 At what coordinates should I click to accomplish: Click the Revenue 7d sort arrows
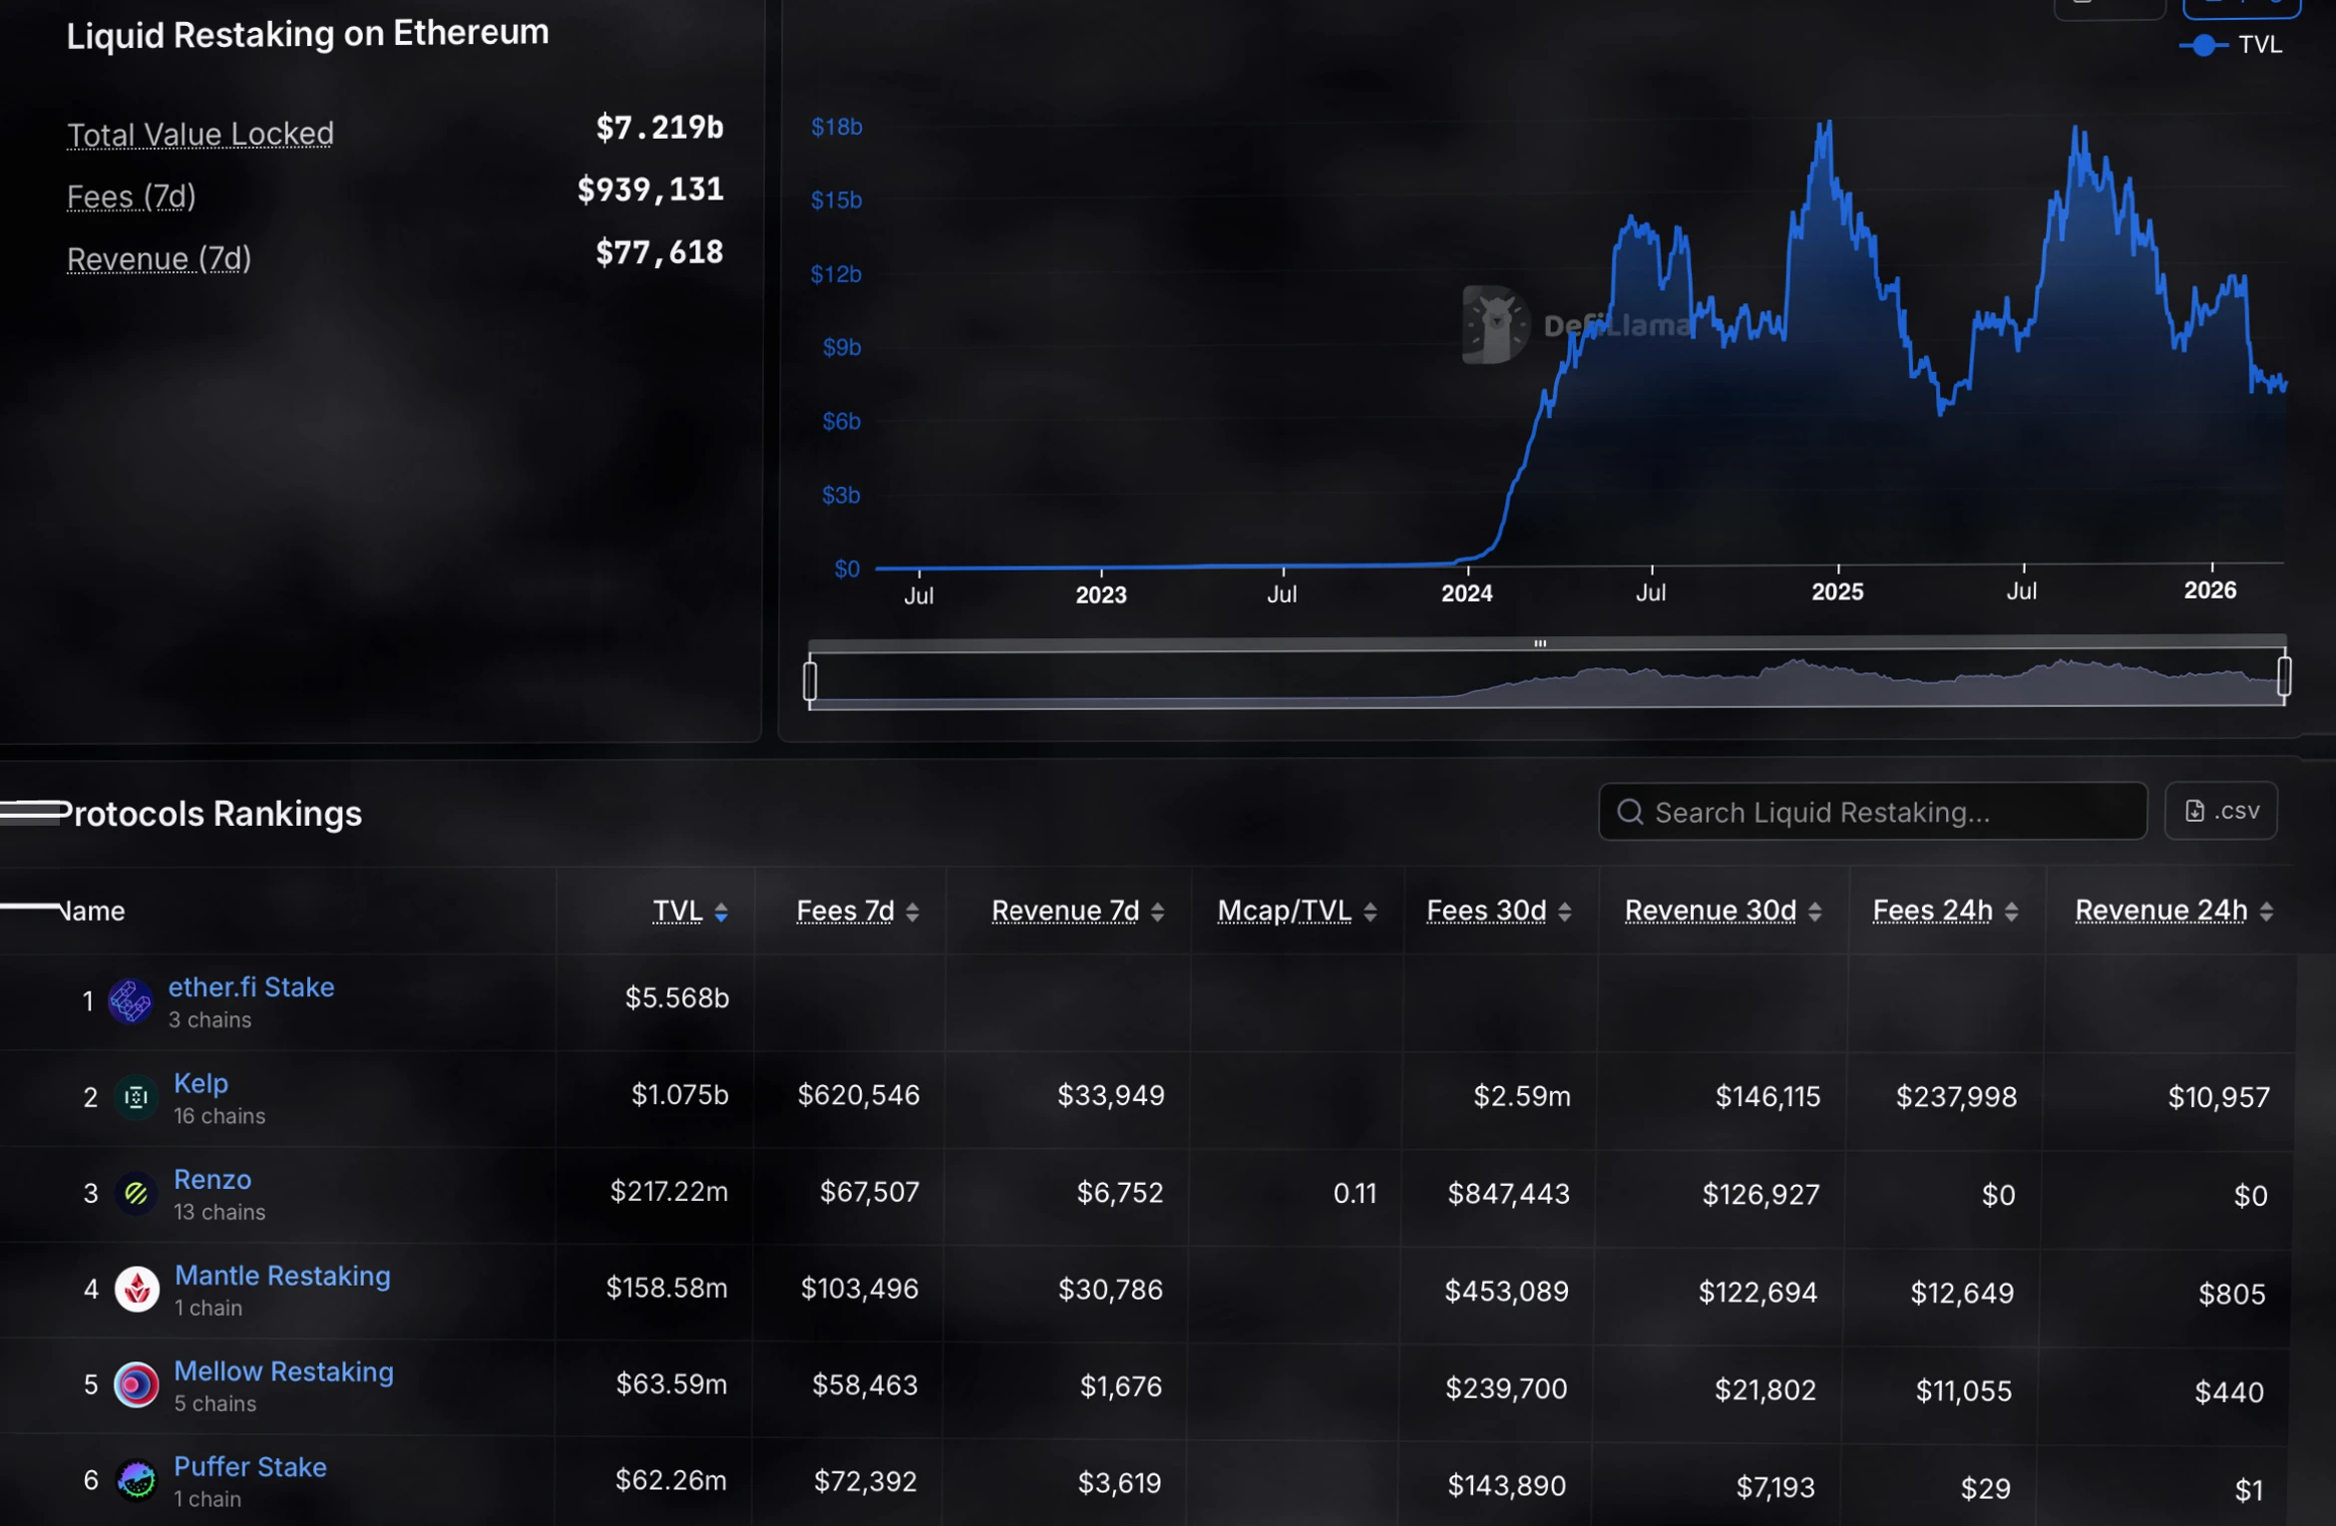1158,912
